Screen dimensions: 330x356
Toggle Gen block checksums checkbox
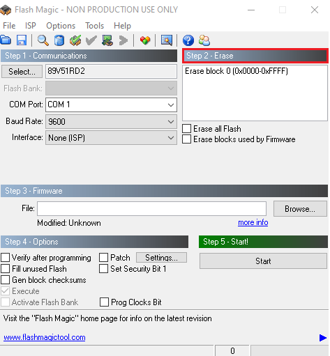tap(6, 280)
